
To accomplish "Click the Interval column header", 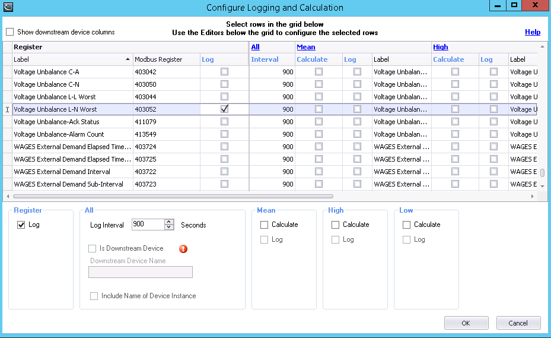I will click(x=272, y=59).
